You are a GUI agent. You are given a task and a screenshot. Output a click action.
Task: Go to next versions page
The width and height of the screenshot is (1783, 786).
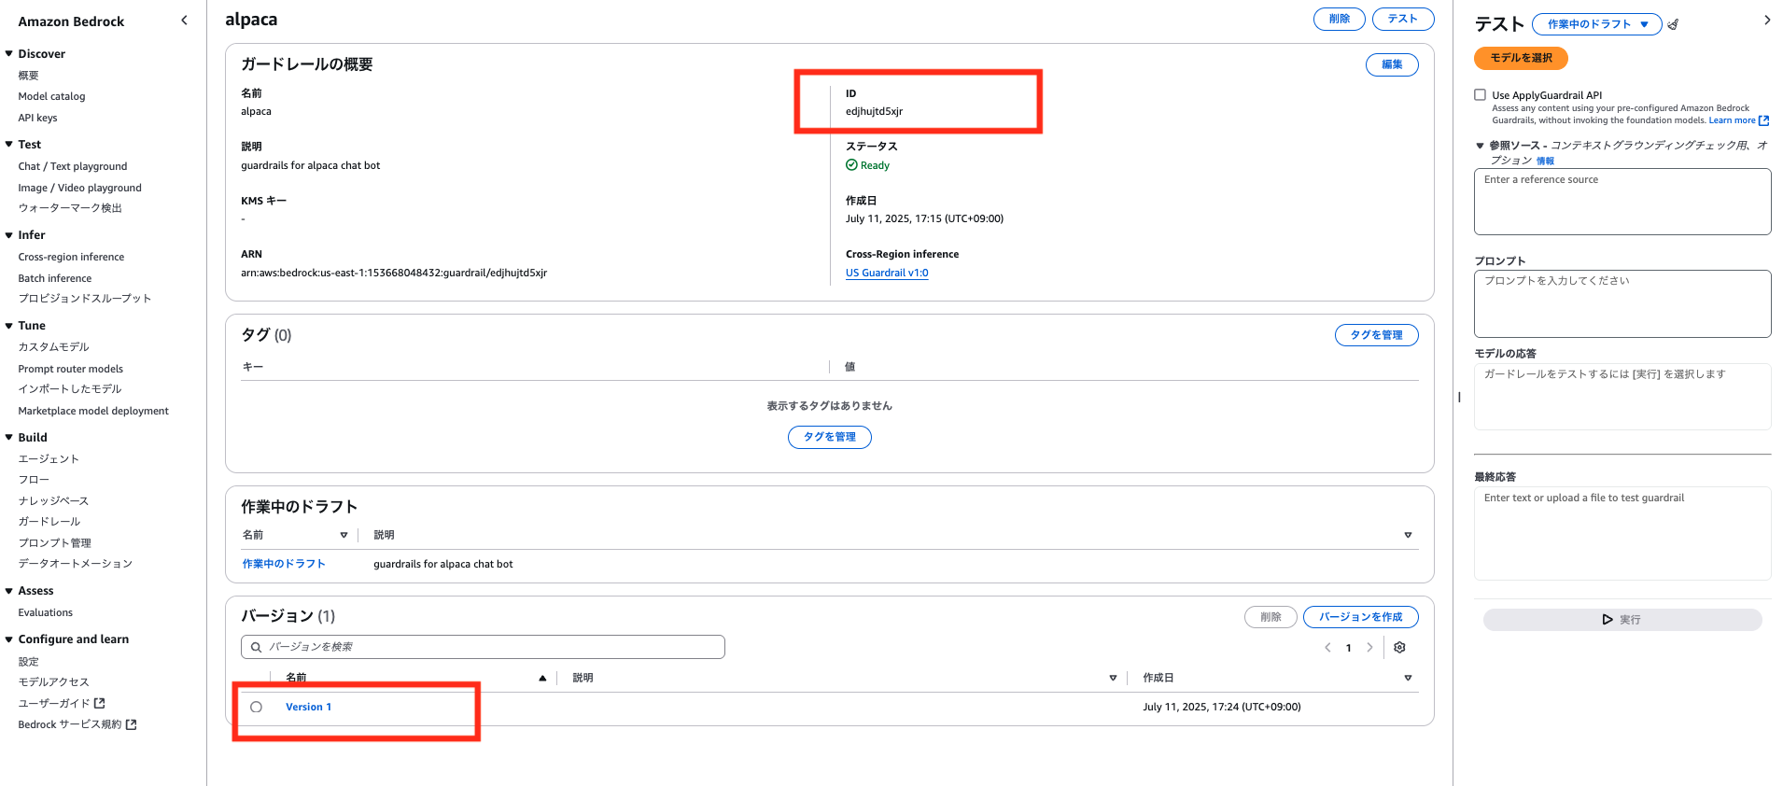coord(1369,648)
